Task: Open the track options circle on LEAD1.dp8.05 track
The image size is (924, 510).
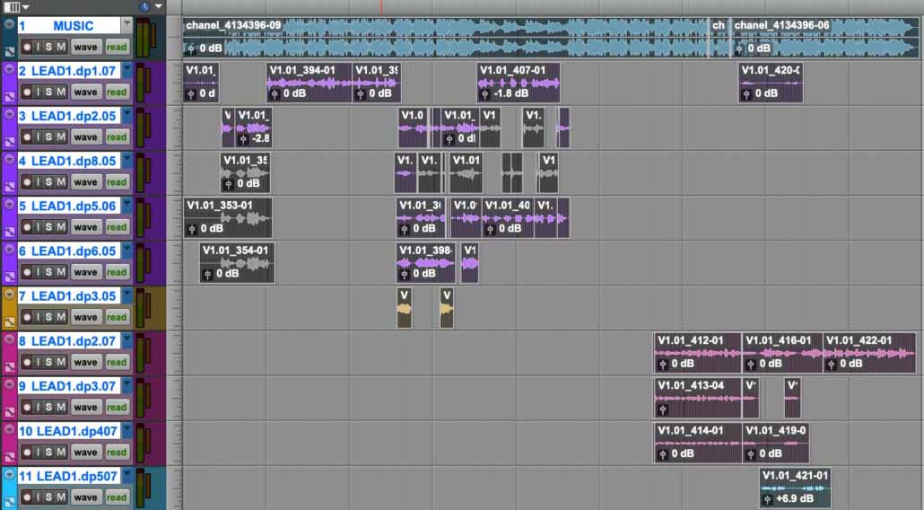Action: pyautogui.click(x=10, y=160)
